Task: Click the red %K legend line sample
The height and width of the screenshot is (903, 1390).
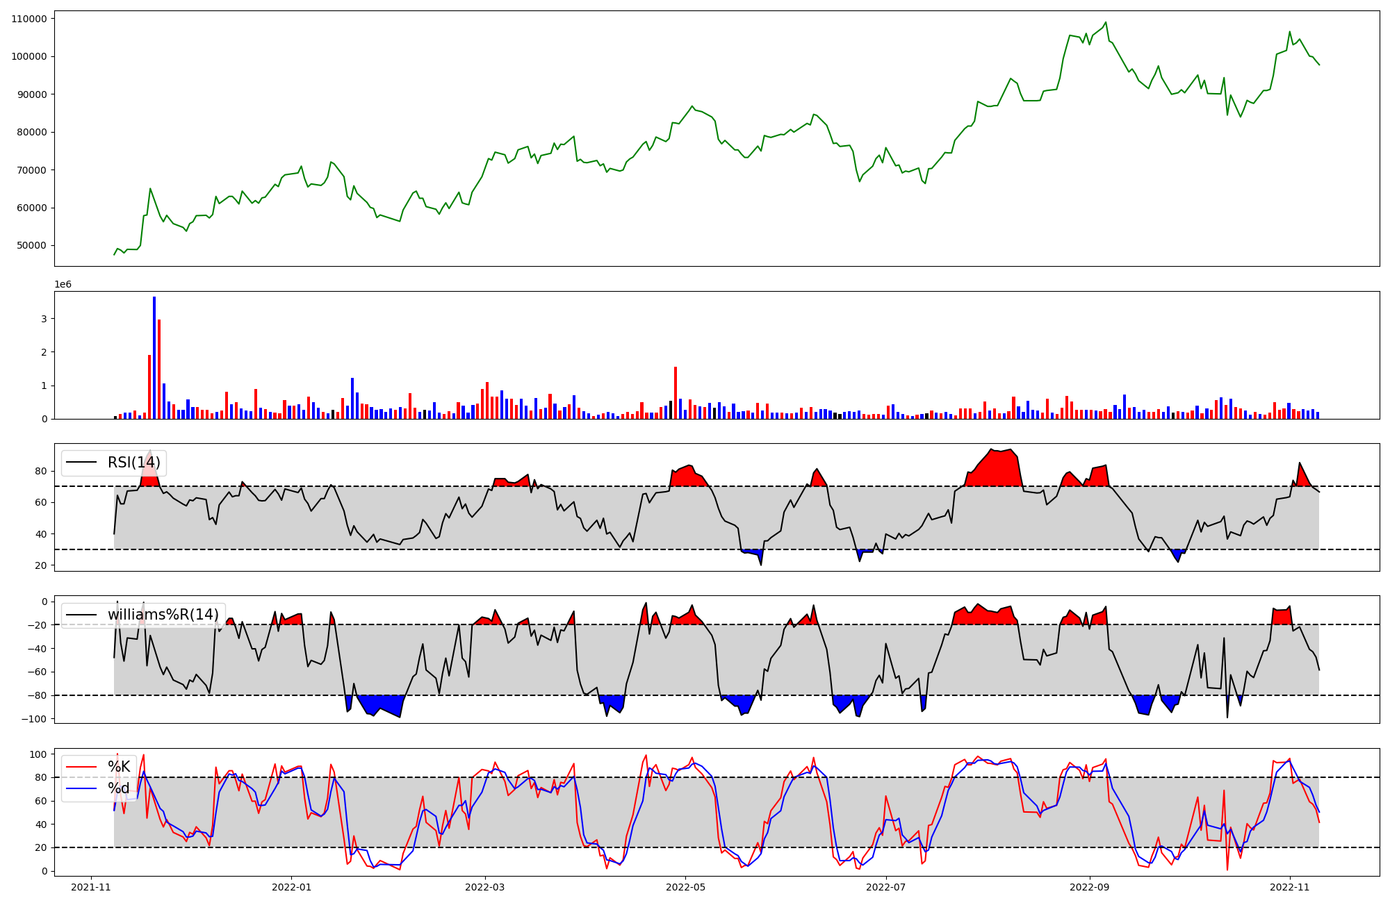Action: click(x=81, y=767)
